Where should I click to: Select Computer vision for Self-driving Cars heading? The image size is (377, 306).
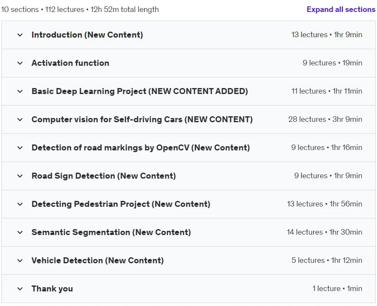142,119
